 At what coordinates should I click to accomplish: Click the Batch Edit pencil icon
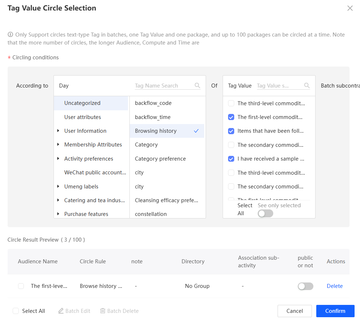61,311
